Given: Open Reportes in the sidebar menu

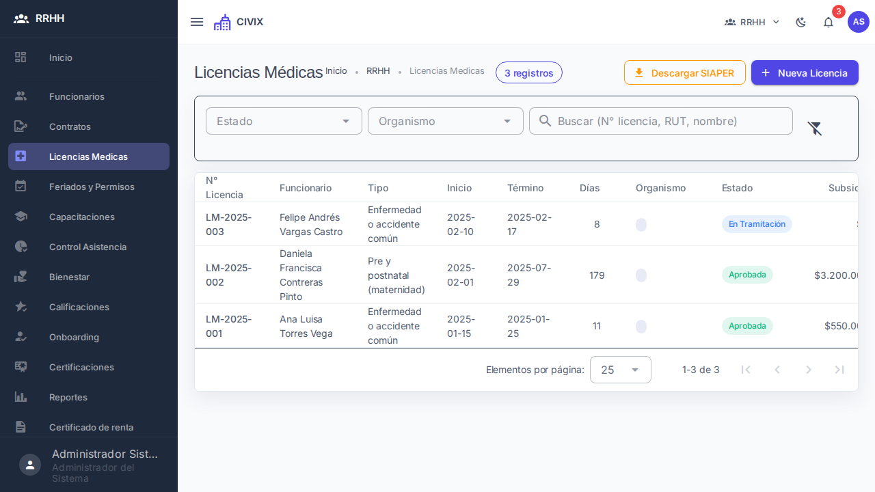Looking at the screenshot, I should pos(89,397).
